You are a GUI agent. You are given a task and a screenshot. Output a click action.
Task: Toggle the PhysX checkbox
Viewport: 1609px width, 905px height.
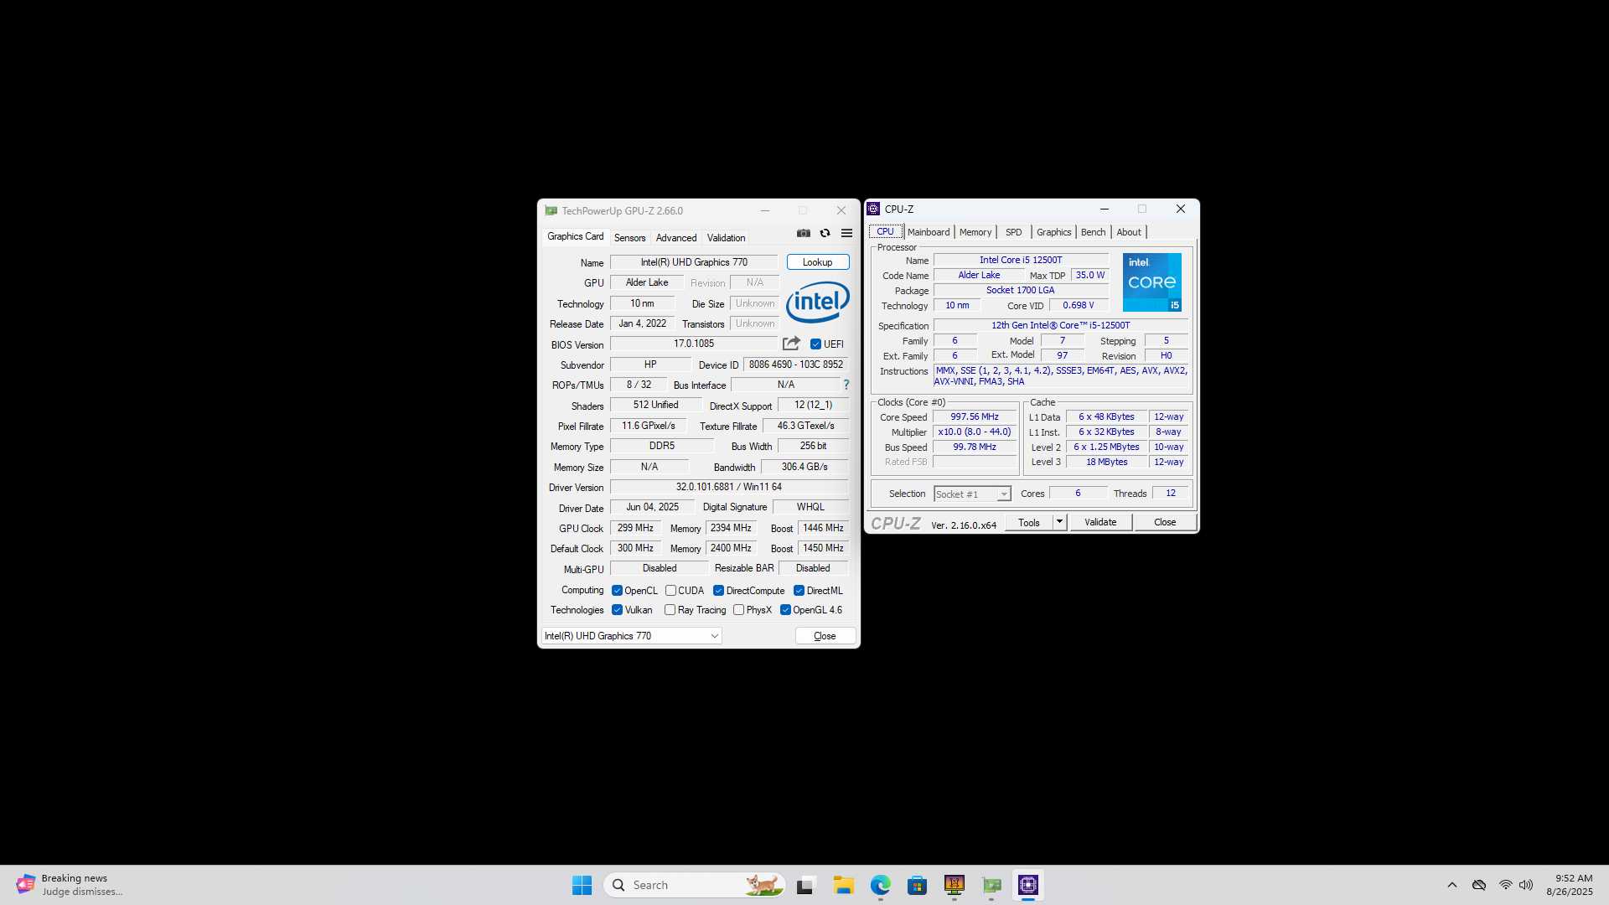point(738,610)
